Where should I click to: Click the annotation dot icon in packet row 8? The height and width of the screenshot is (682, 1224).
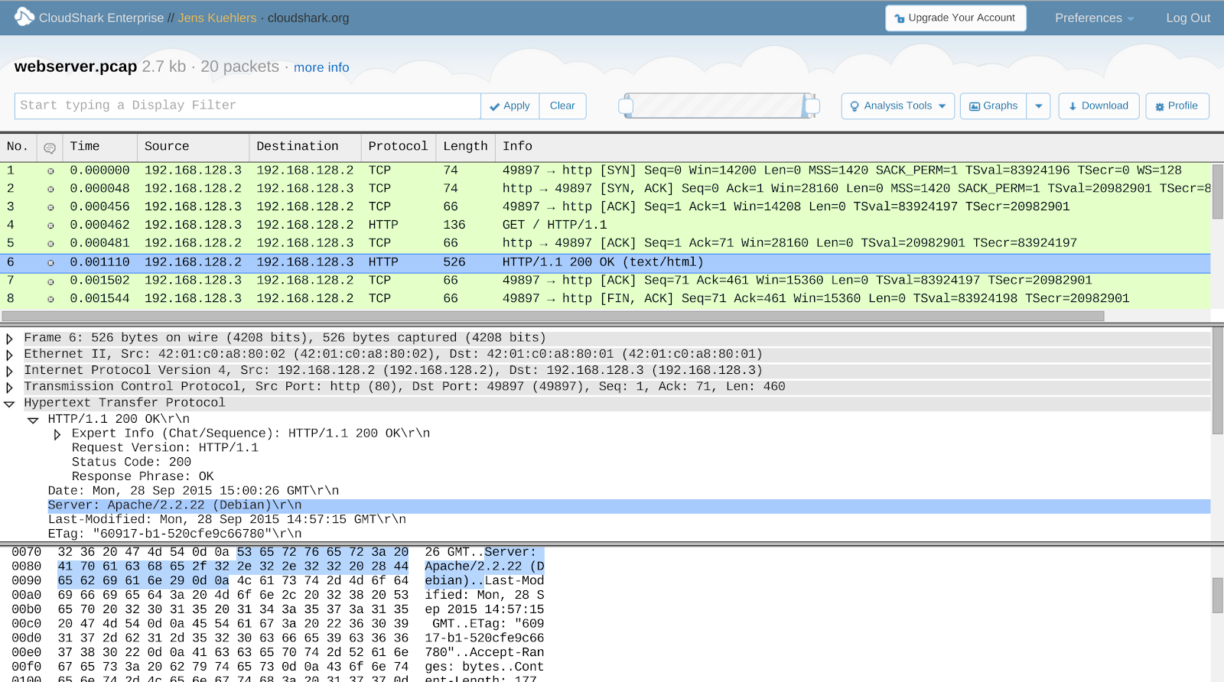coord(50,299)
